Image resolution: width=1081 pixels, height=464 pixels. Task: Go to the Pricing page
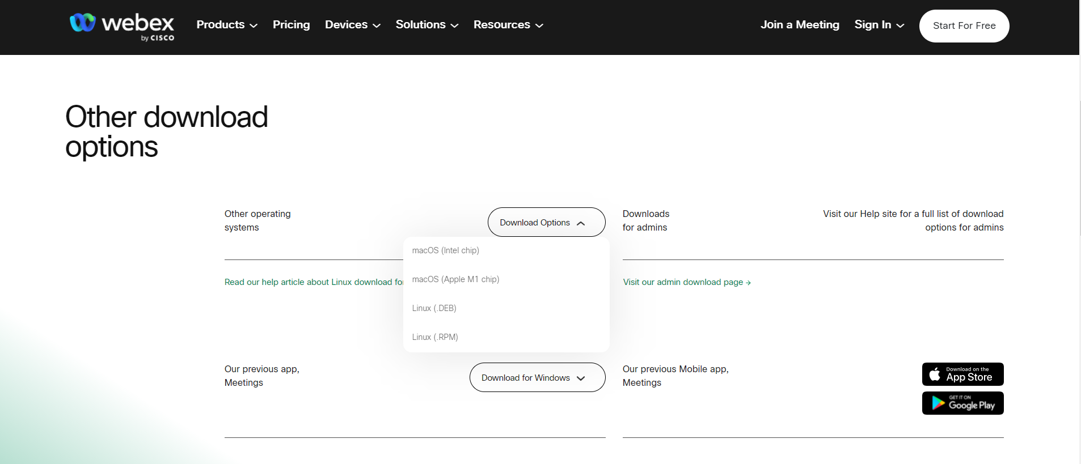291,25
